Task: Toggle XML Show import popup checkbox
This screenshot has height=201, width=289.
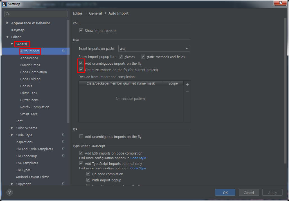Action: (81, 30)
